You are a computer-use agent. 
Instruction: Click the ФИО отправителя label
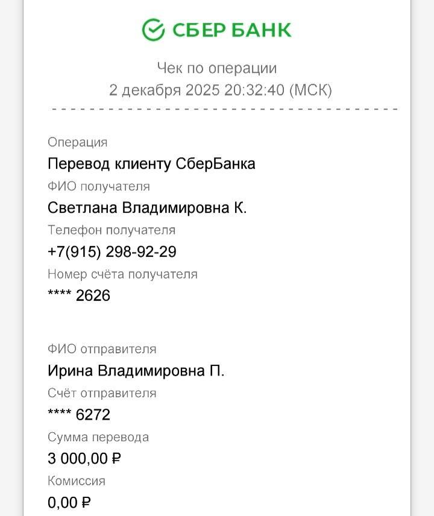pyautogui.click(x=102, y=349)
